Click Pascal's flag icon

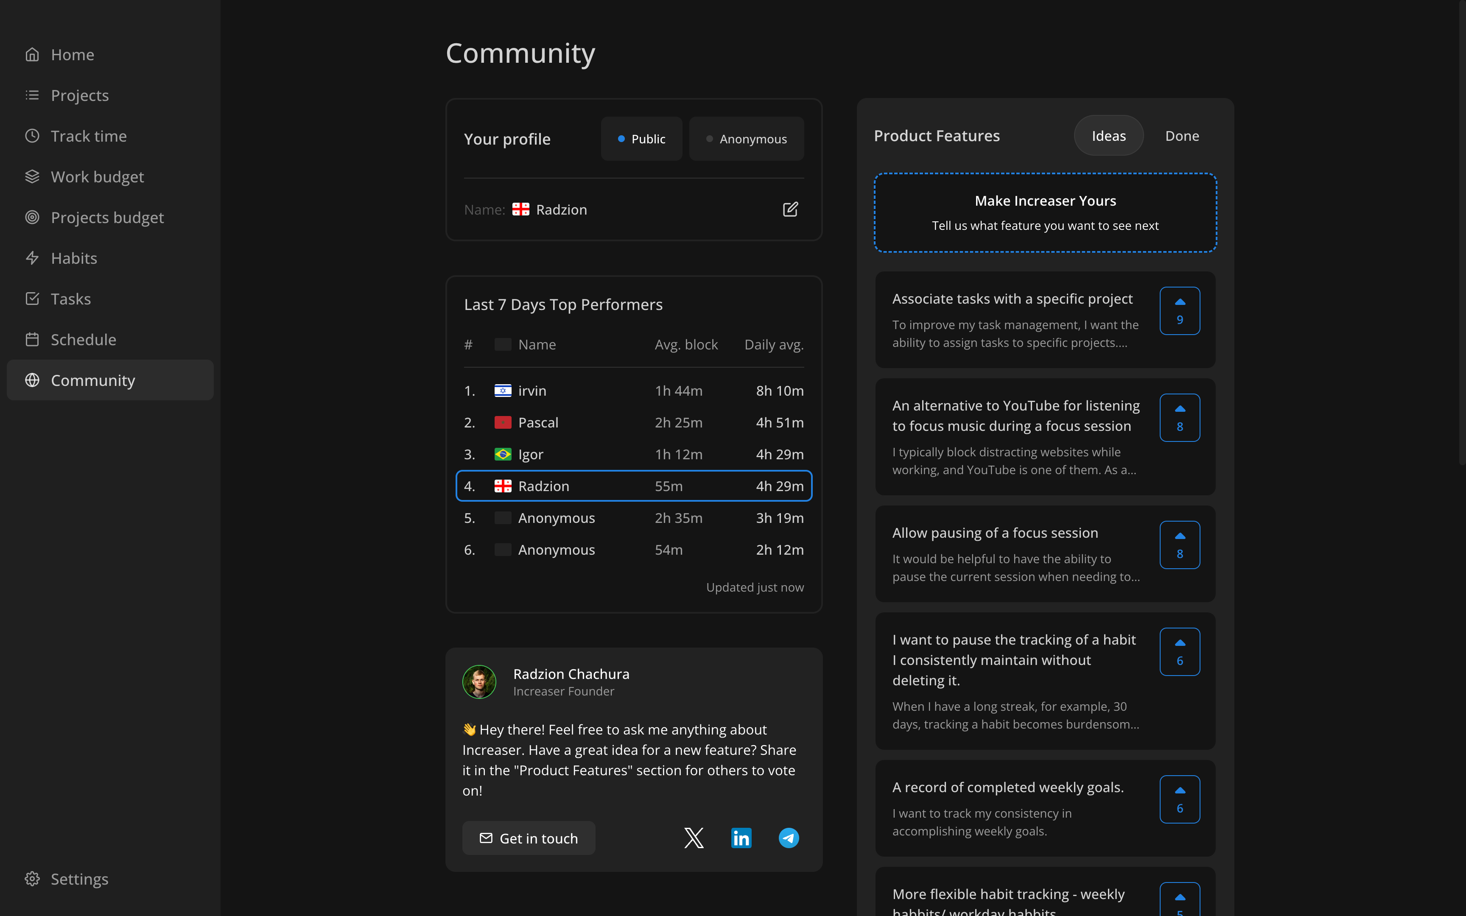(503, 423)
